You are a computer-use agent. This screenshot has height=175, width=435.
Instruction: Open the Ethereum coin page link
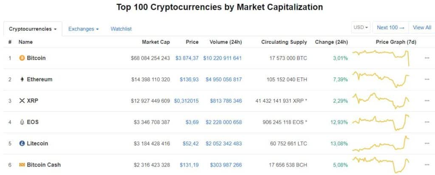40,79
